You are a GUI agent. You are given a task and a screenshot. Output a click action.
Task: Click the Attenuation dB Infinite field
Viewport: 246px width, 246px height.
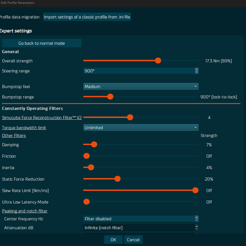[x=139, y=228]
